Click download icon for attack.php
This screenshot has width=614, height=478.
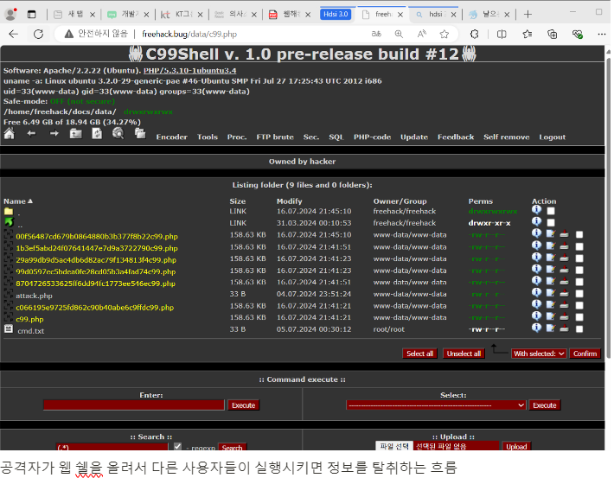coord(564,293)
